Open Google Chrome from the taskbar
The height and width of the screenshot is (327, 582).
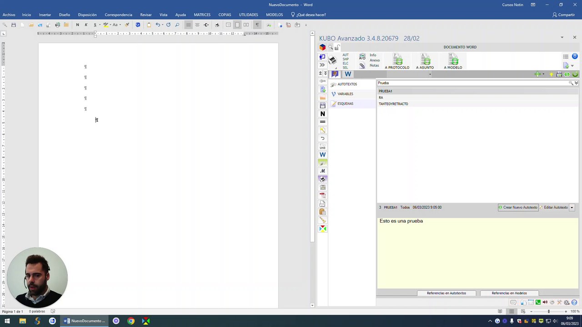tap(131, 321)
